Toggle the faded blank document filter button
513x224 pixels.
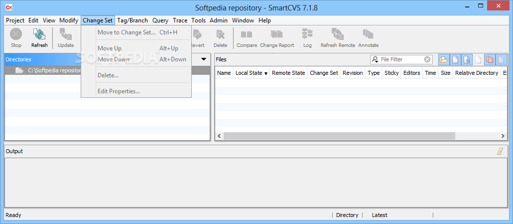[478, 59]
